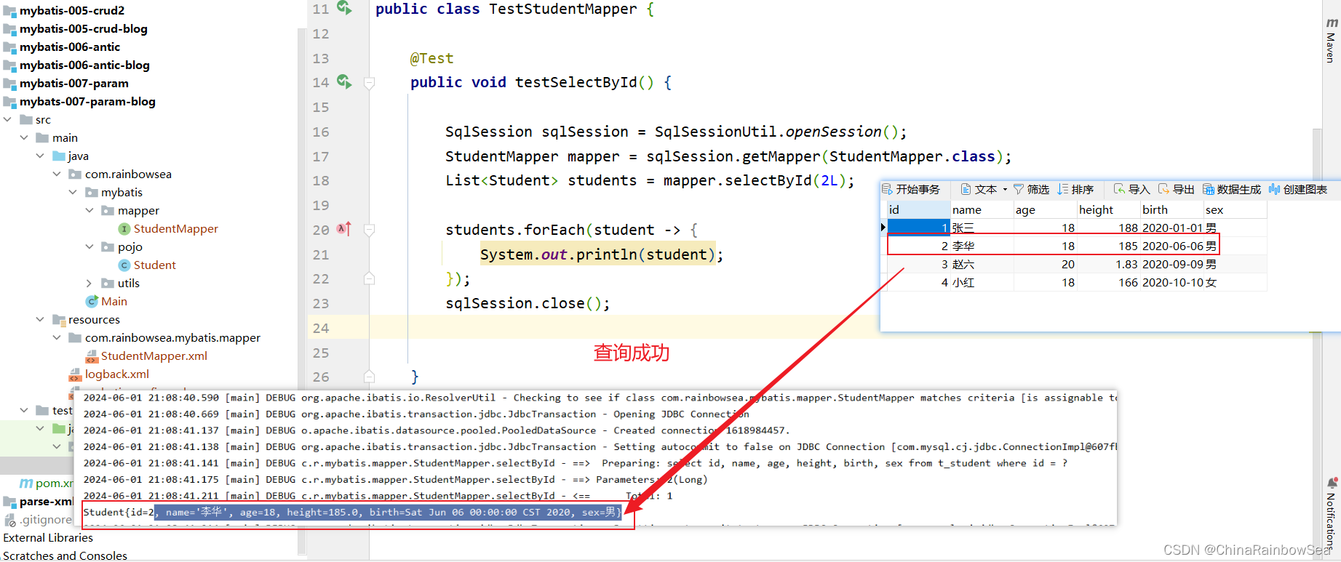The image size is (1341, 562).
Task: Select the height column header
Action: [1109, 209]
